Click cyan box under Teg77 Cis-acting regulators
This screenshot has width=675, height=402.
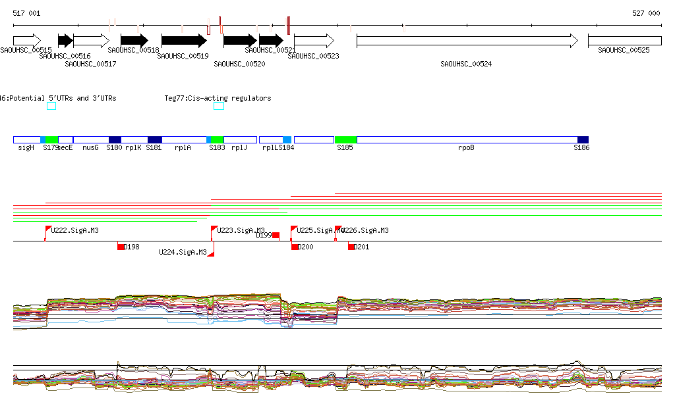(x=219, y=107)
